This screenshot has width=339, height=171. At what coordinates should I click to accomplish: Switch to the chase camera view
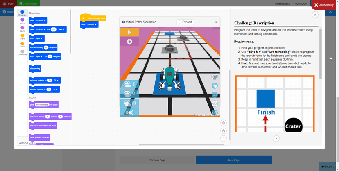click(x=129, y=103)
